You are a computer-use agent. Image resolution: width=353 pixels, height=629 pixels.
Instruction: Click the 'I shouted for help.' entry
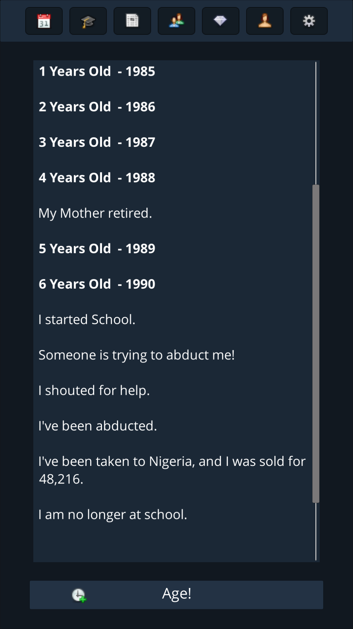coord(94,391)
